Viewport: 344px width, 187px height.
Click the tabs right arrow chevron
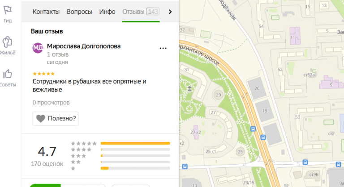170,12
